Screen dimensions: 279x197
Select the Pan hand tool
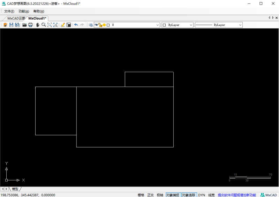38,25
